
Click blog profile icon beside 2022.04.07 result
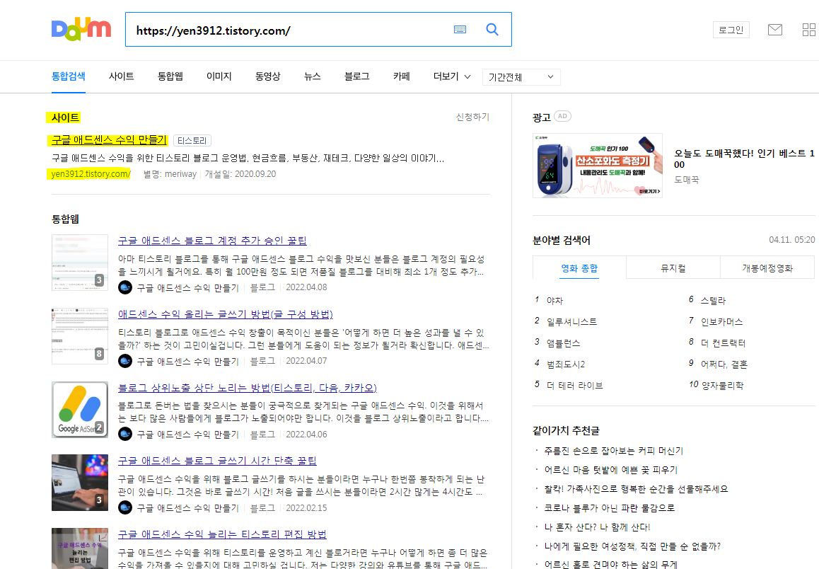[x=125, y=361]
